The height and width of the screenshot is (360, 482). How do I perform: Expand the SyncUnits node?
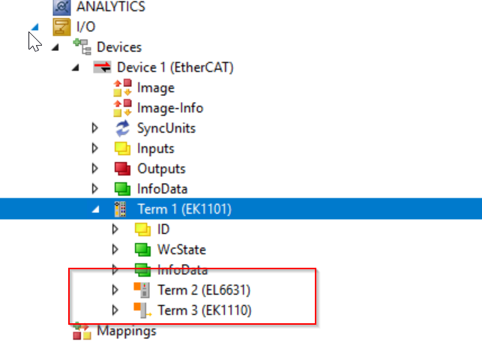tap(95, 128)
